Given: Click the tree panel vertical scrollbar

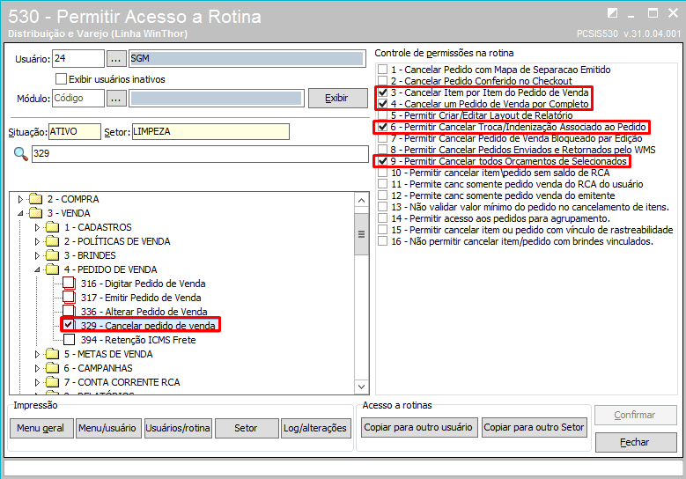Looking at the screenshot, I should tap(360, 291).
